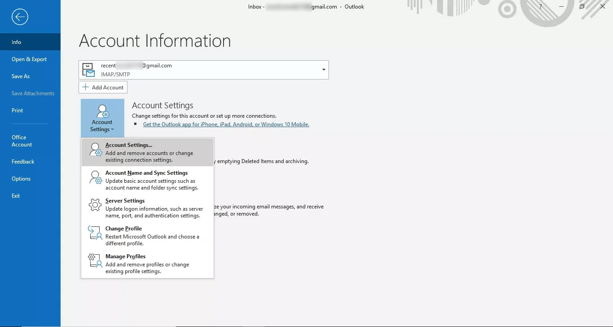Click the Server Settings gear icon
The height and width of the screenshot is (327, 613).
pos(96,205)
